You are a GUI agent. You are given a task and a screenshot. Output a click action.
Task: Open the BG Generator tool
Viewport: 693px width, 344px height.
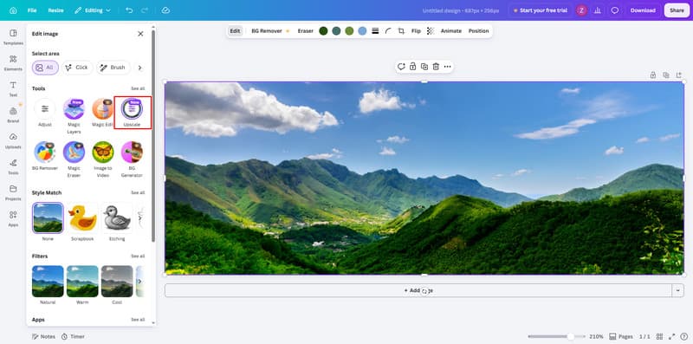133,159
